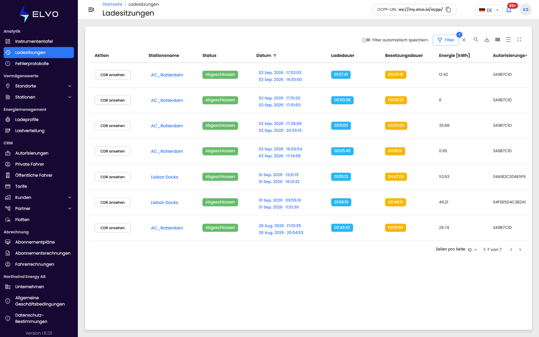Viewport: 539px width, 337px height.
Task: Open the Zeilen pro Seite dropdown
Action: tap(472, 250)
